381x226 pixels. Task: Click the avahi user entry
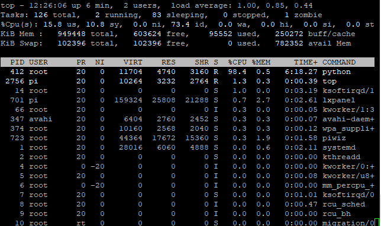(x=41, y=119)
